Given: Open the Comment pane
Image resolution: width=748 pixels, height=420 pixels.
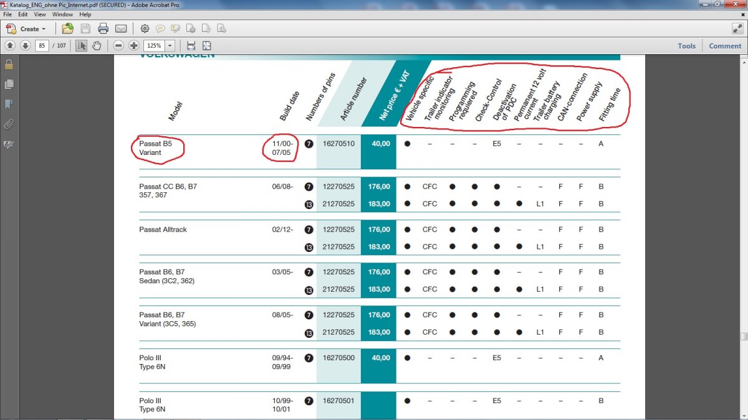Looking at the screenshot, I should (725, 45).
